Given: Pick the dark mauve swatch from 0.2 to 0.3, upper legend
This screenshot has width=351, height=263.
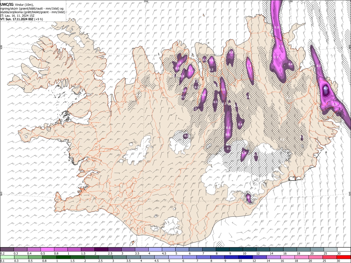Looking at the screenshot, I should [x=7, y=250].
